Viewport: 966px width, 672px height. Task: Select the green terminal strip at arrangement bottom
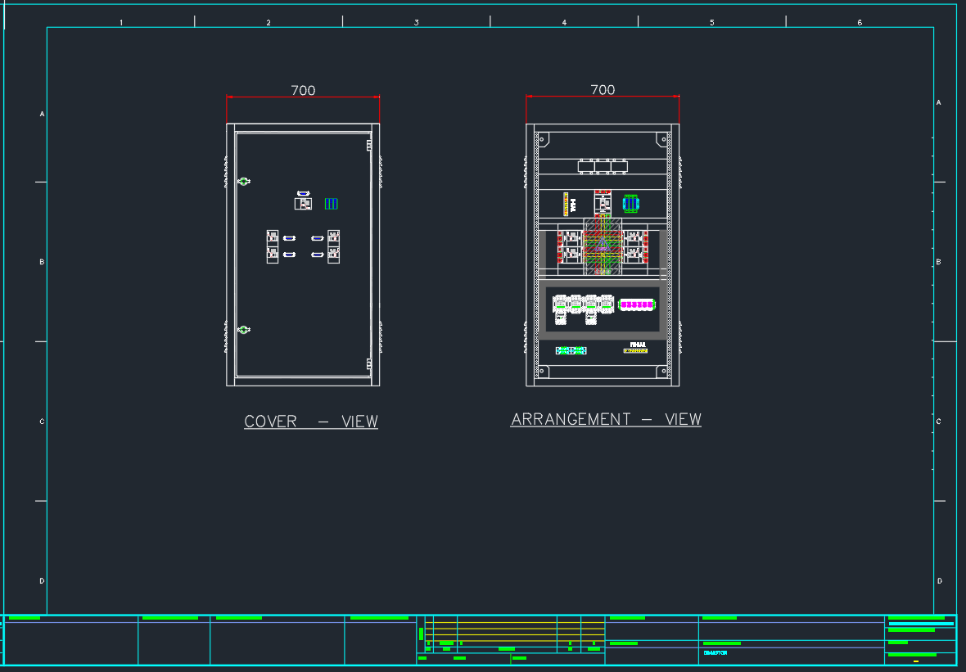point(571,350)
